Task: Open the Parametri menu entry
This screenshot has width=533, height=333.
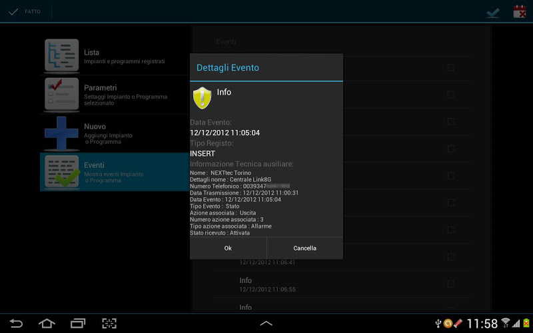Action: coord(115,95)
